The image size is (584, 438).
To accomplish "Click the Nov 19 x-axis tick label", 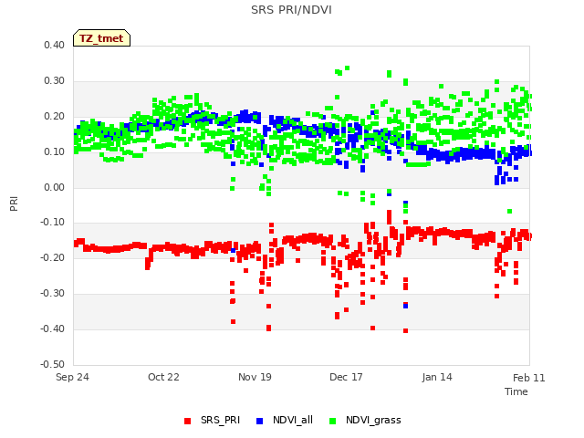I will click(x=255, y=377).
